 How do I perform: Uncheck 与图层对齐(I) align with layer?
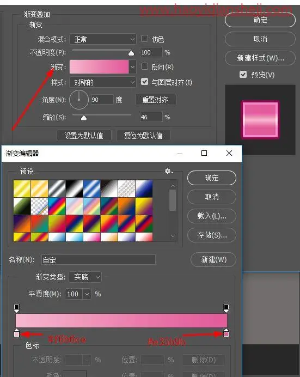[144, 82]
